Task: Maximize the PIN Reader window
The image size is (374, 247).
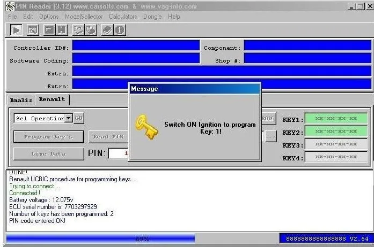Action: [x=361, y=6]
